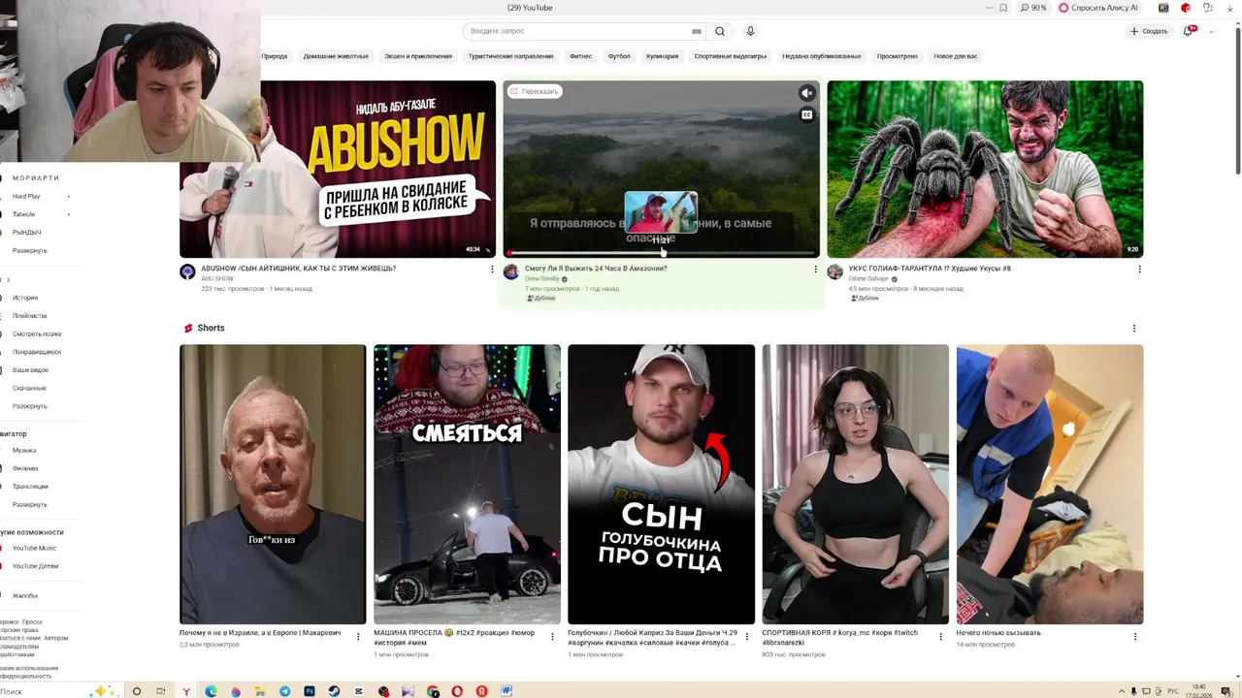Open the on-screen keyboard icon in search box
The image size is (1242, 698).
tap(696, 31)
